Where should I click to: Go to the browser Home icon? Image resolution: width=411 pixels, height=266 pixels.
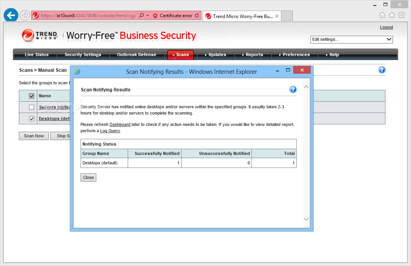click(x=382, y=15)
